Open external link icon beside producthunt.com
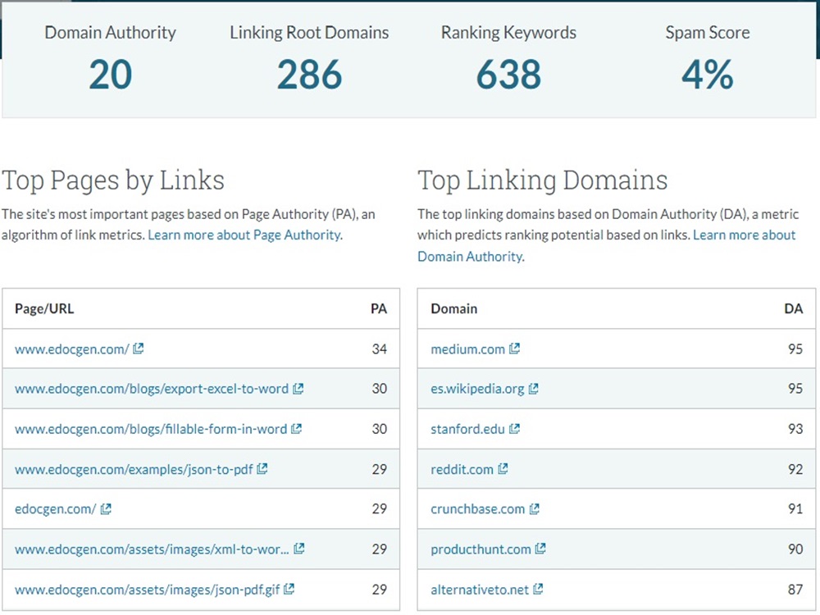 540,549
